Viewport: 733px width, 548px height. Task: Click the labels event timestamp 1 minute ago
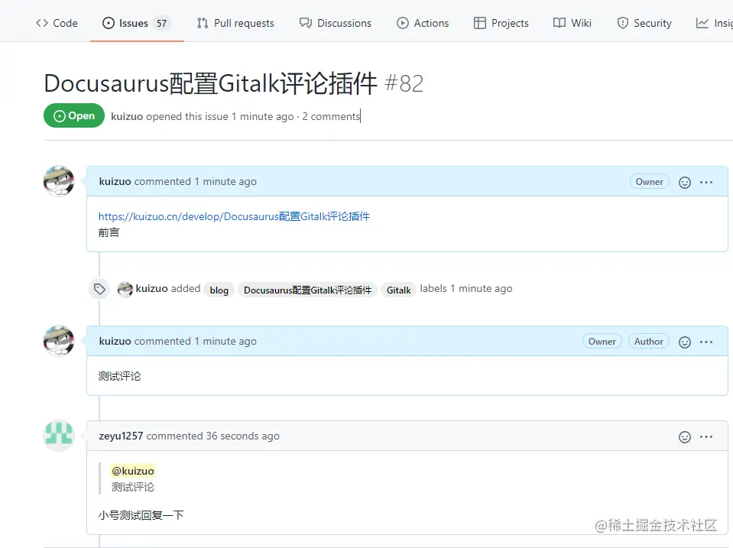click(x=481, y=288)
